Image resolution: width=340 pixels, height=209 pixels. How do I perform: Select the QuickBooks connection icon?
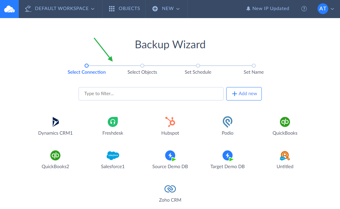[x=285, y=122]
